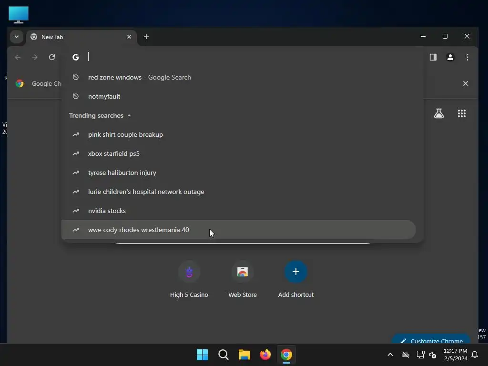This screenshot has height=366, width=488.
Task: Open the Chrome profile avatar icon
Action: [x=450, y=57]
